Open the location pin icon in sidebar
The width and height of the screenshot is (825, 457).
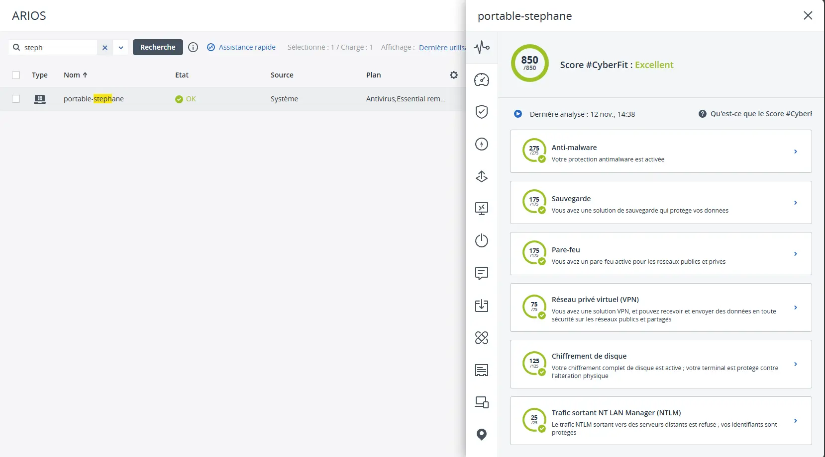click(481, 435)
